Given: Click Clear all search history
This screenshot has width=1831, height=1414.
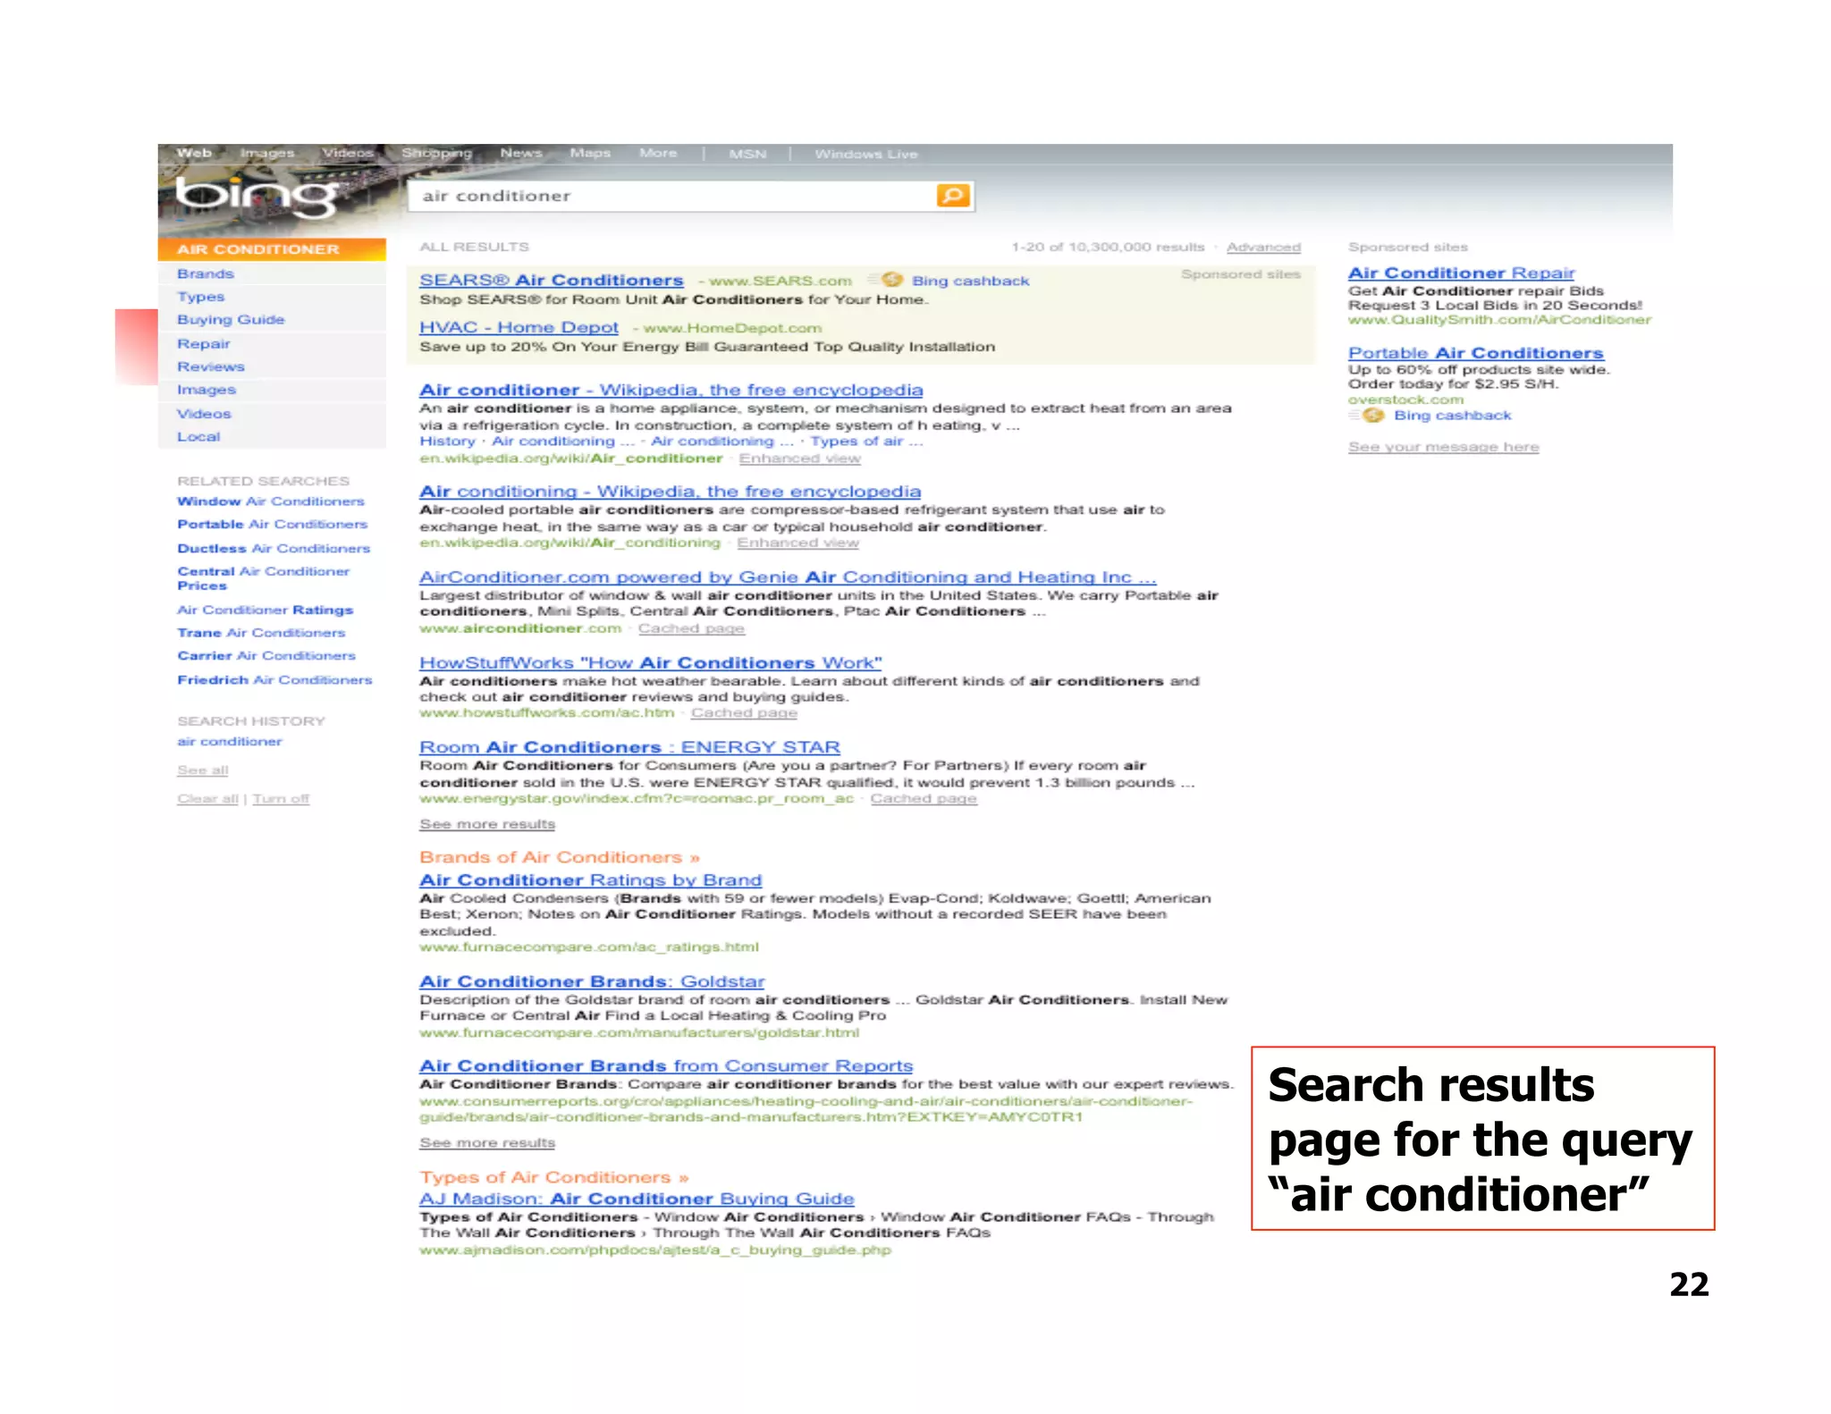Looking at the screenshot, I should (x=207, y=799).
